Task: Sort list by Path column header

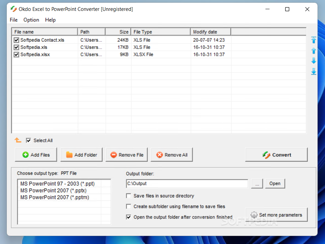Action: point(92,32)
